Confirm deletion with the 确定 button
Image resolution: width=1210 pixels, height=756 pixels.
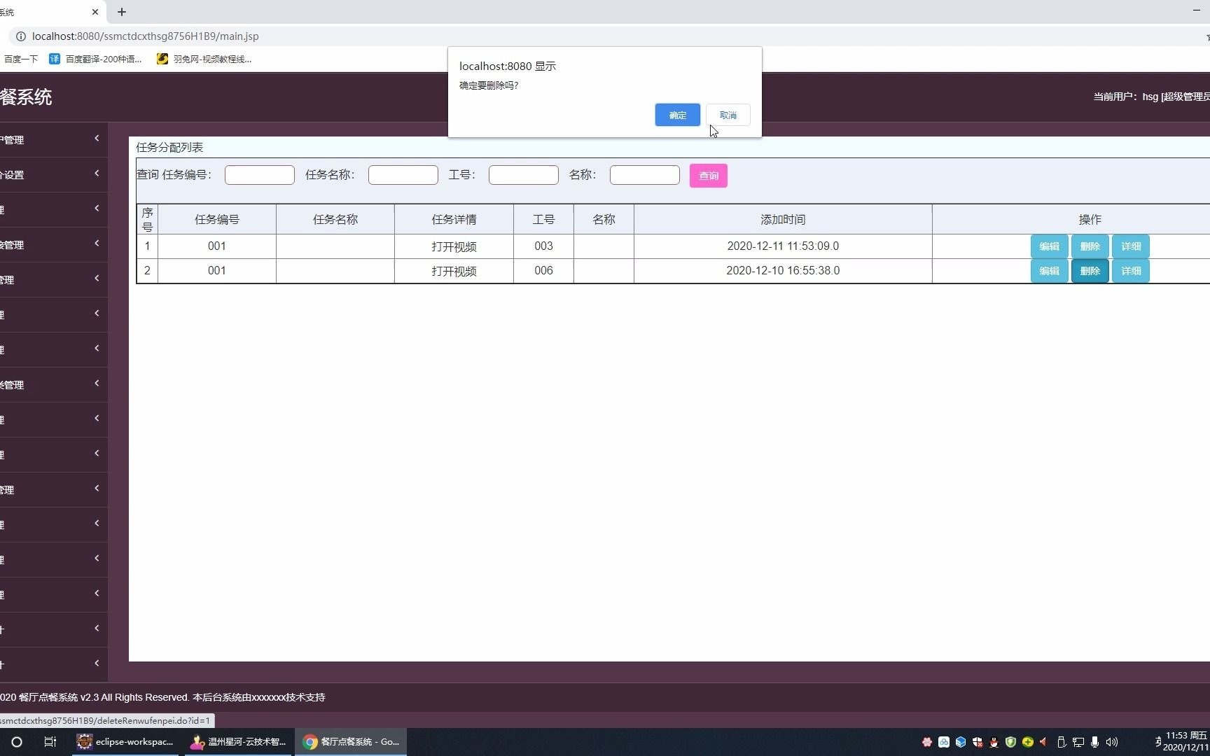pyautogui.click(x=677, y=115)
